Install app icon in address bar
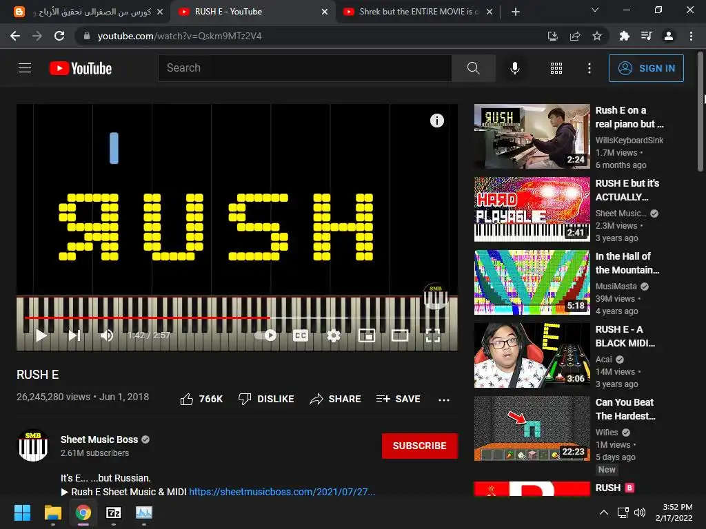This screenshot has height=529, width=706. coord(552,36)
